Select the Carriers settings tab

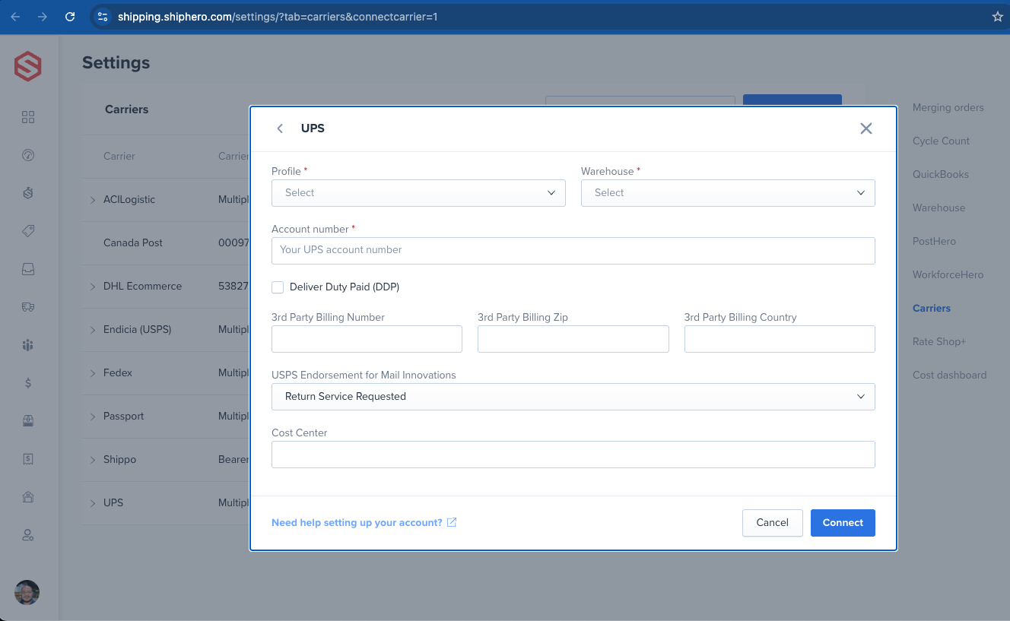932,308
